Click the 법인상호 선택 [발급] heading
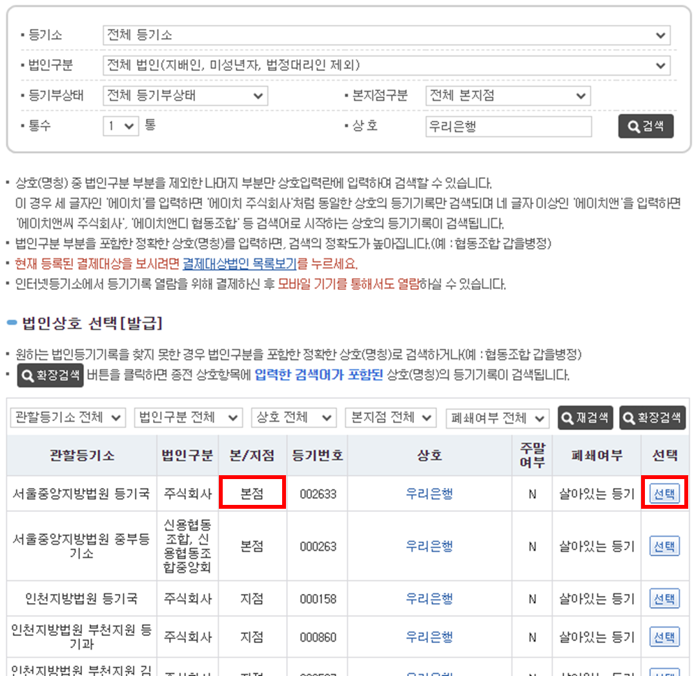 (92, 323)
